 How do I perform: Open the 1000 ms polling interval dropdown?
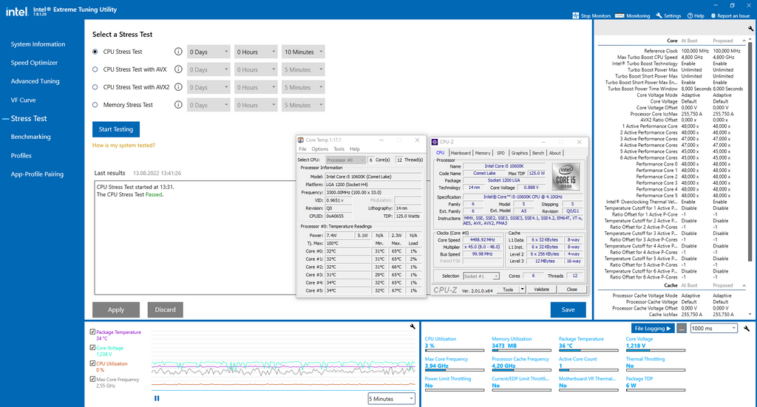713,329
